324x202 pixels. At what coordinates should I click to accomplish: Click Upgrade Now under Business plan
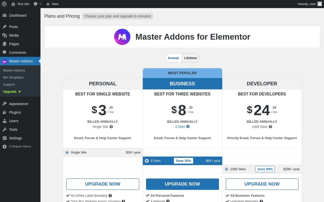(182, 184)
